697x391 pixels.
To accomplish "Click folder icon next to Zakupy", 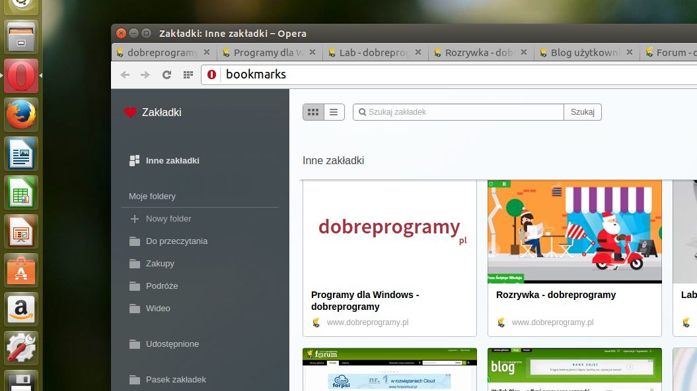I will click(135, 264).
